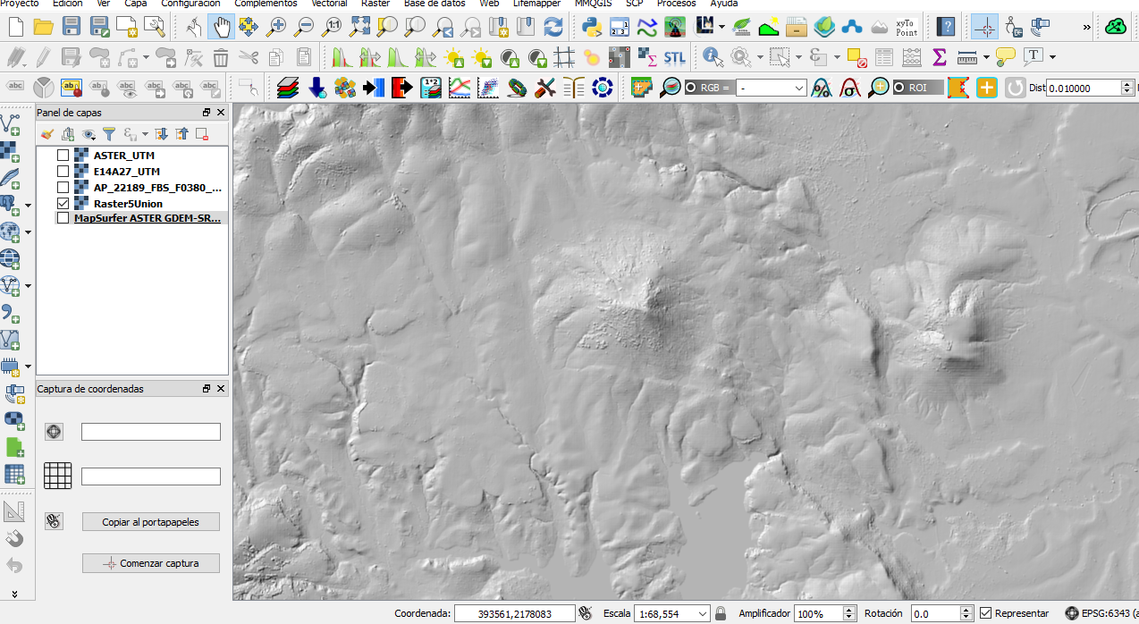The height and width of the screenshot is (624, 1139).
Task: Click the statistical summary sigma icon
Action: (939, 58)
